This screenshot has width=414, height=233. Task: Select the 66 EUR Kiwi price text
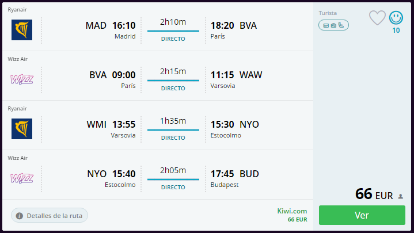point(297,220)
